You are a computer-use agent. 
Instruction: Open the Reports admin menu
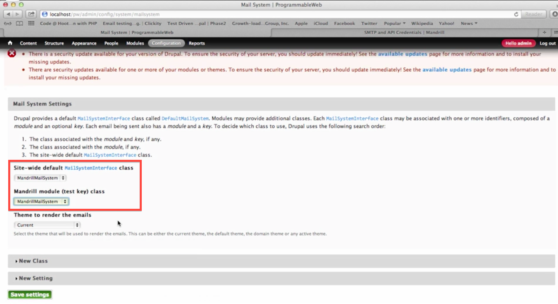coord(197,43)
